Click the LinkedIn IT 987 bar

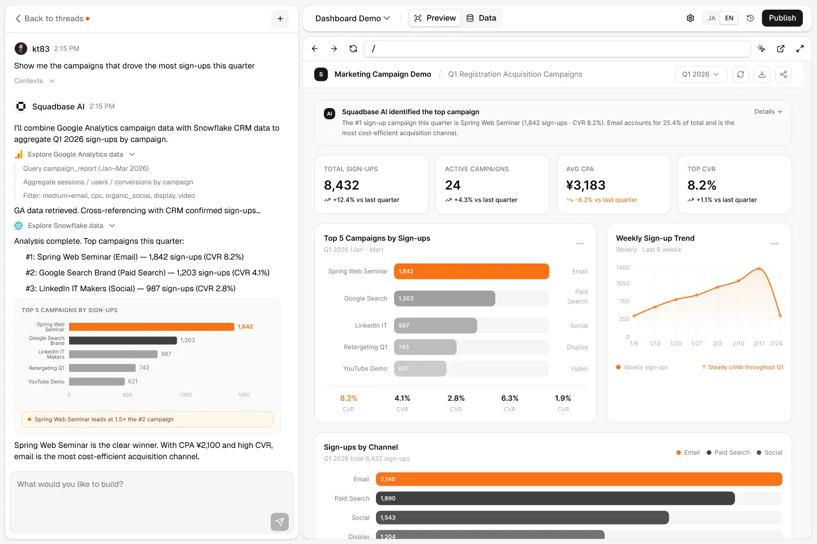point(435,326)
